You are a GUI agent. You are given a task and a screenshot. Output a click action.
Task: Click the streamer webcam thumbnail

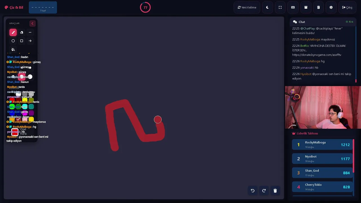point(323,107)
